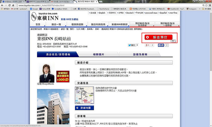Click the 九州 沖繩 breadcrumb link

80,29
